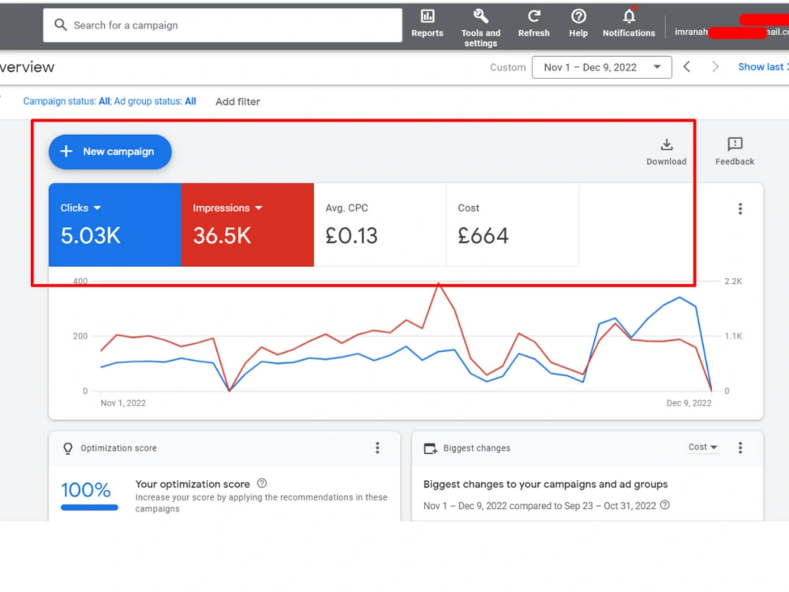Open the Notifications bell icon
Screen dimensions: 789x592
[x=629, y=17]
